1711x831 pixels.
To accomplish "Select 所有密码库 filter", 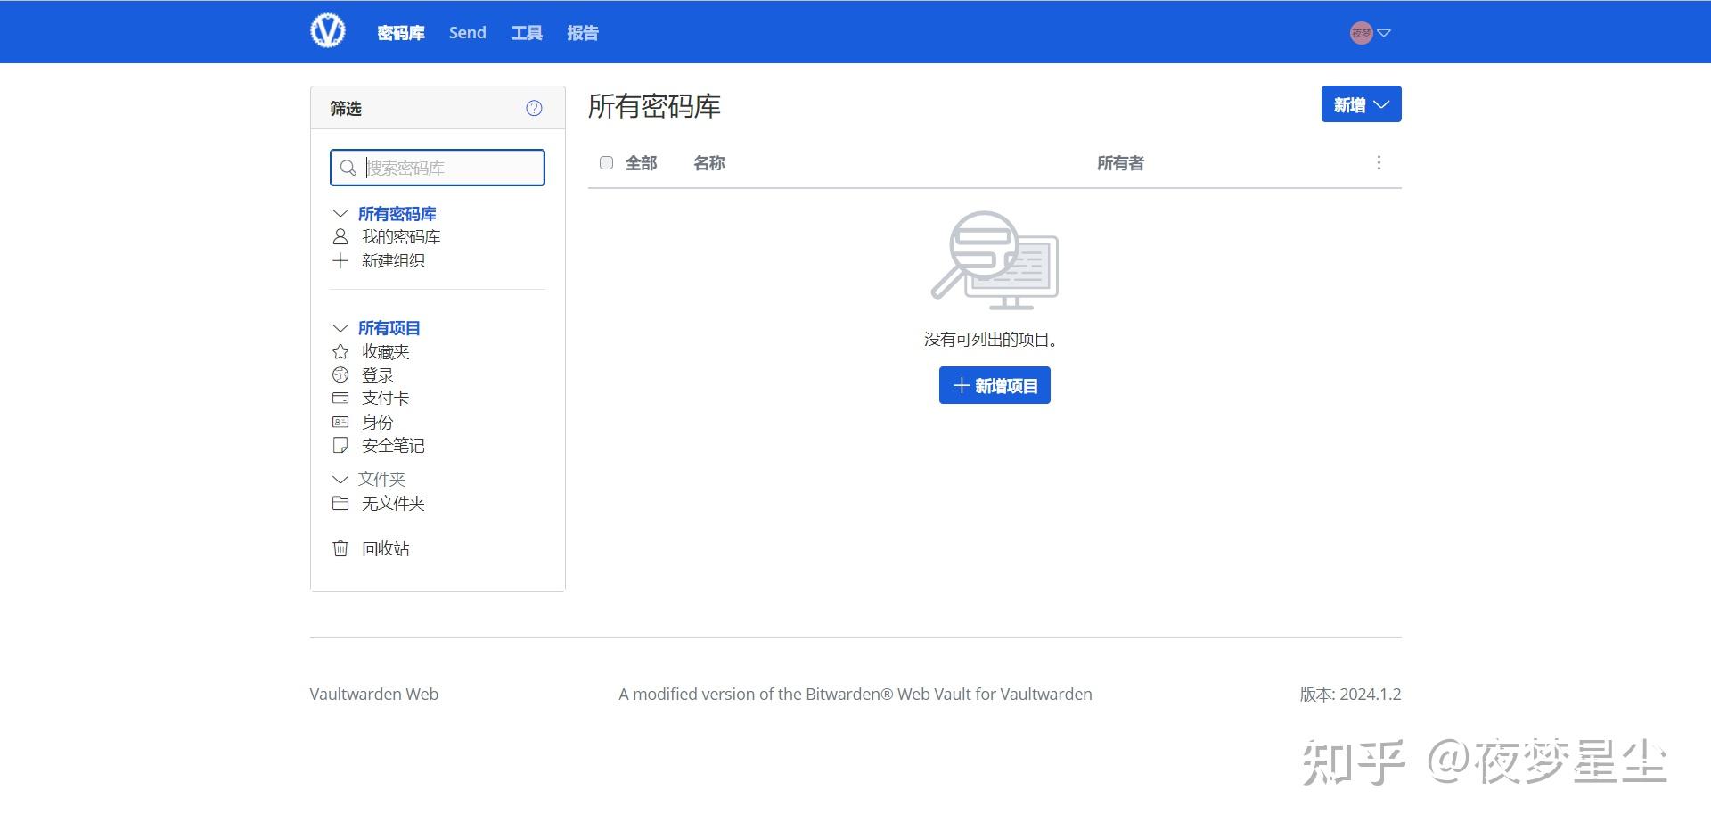I will 397,214.
